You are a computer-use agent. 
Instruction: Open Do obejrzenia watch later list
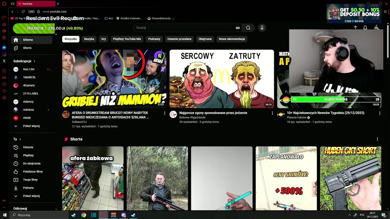coord(32,163)
